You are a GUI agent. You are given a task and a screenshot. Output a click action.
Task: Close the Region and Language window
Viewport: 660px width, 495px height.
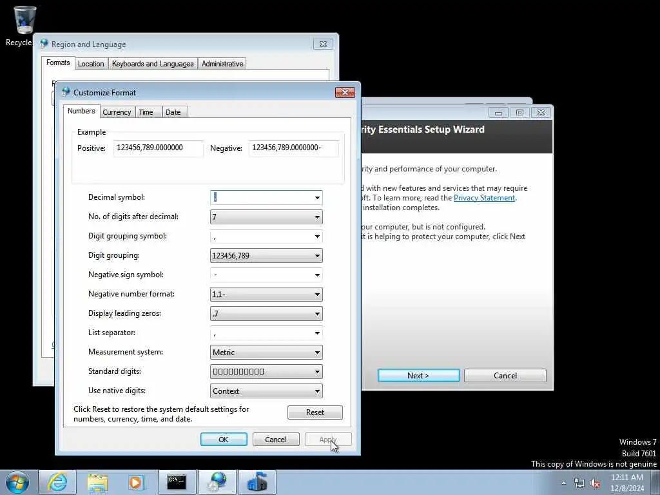(323, 44)
